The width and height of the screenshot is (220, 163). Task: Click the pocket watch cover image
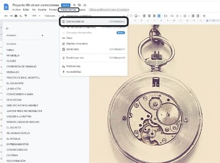point(155,94)
